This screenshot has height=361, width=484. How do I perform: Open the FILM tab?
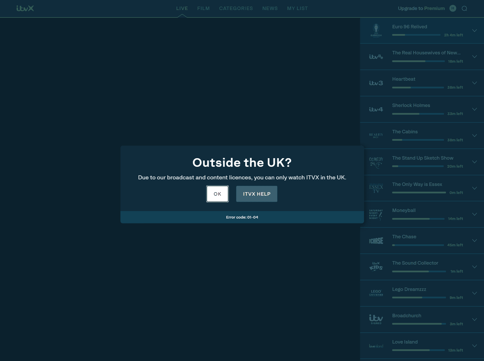203,9
